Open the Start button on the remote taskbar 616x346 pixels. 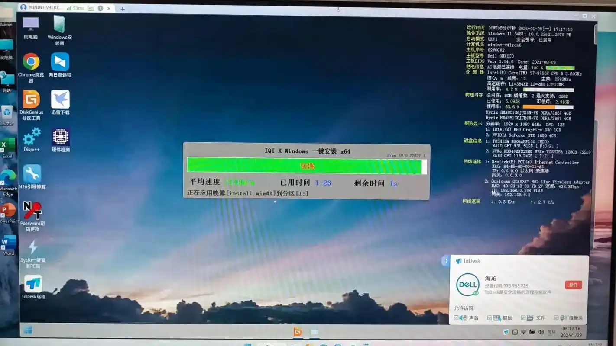click(x=28, y=330)
